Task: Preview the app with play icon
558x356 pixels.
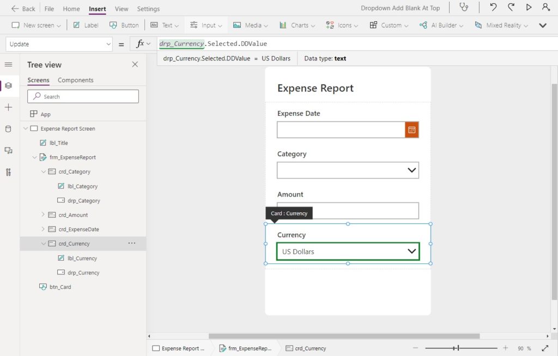Action: 529,8
